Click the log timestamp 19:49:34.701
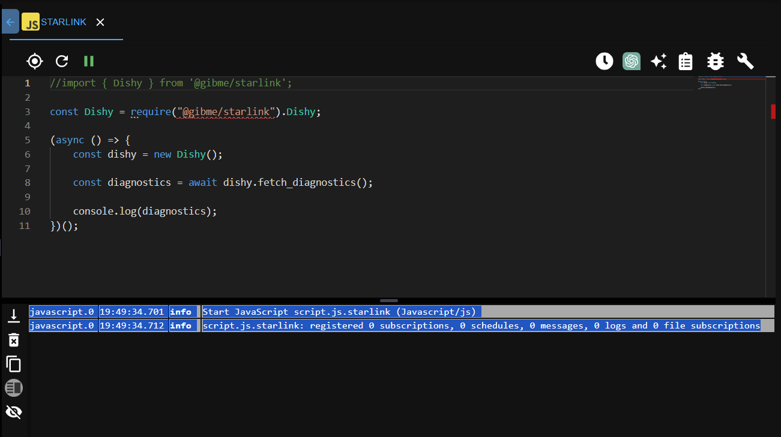This screenshot has height=437, width=781. pos(131,312)
